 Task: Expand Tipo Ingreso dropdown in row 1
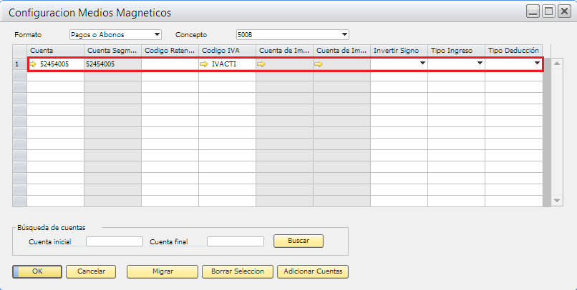pyautogui.click(x=480, y=64)
